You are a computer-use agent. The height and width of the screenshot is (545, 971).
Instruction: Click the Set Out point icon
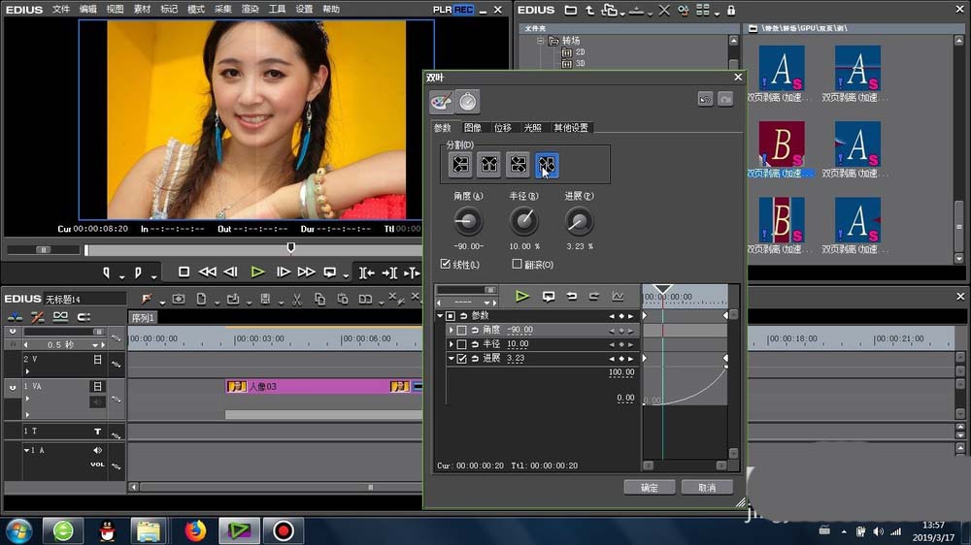(138, 272)
